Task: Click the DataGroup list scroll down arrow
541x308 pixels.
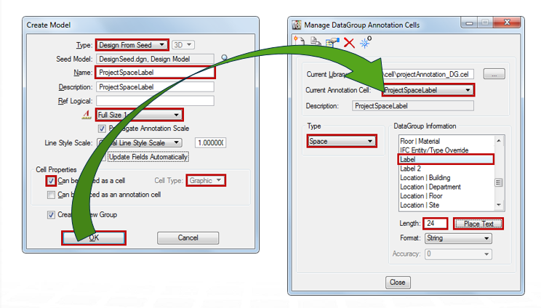Action: point(499,205)
